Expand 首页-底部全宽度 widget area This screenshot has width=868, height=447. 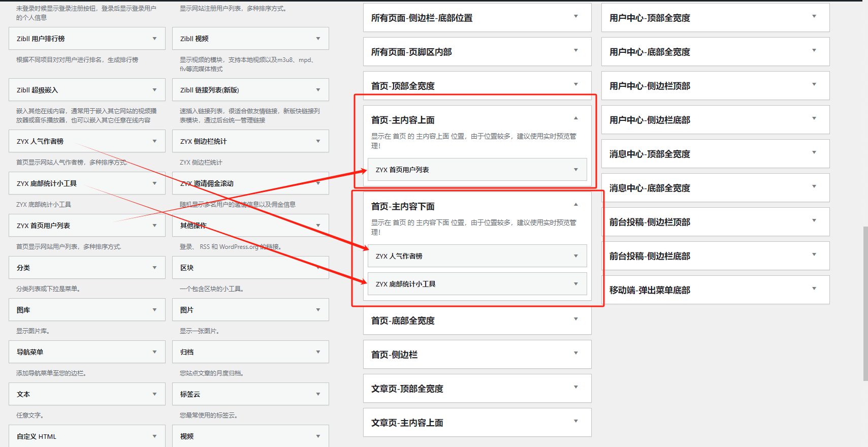[575, 320]
